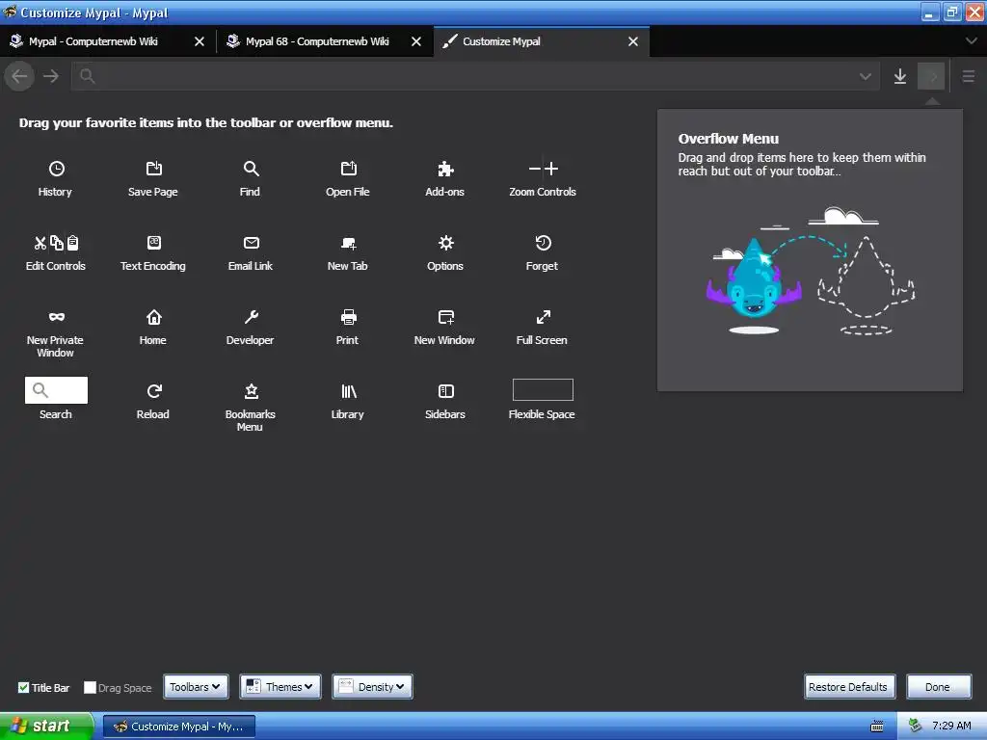Image resolution: width=987 pixels, height=740 pixels.
Task: Select the Library books icon
Action: 348,391
